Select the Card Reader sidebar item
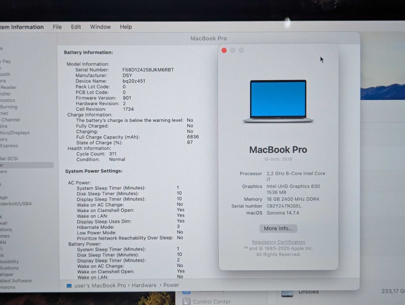405x305 pixels. click(x=8, y=87)
